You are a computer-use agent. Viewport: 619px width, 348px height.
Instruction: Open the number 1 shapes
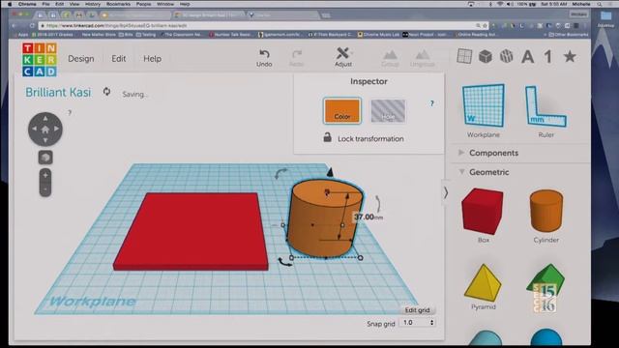click(x=548, y=57)
